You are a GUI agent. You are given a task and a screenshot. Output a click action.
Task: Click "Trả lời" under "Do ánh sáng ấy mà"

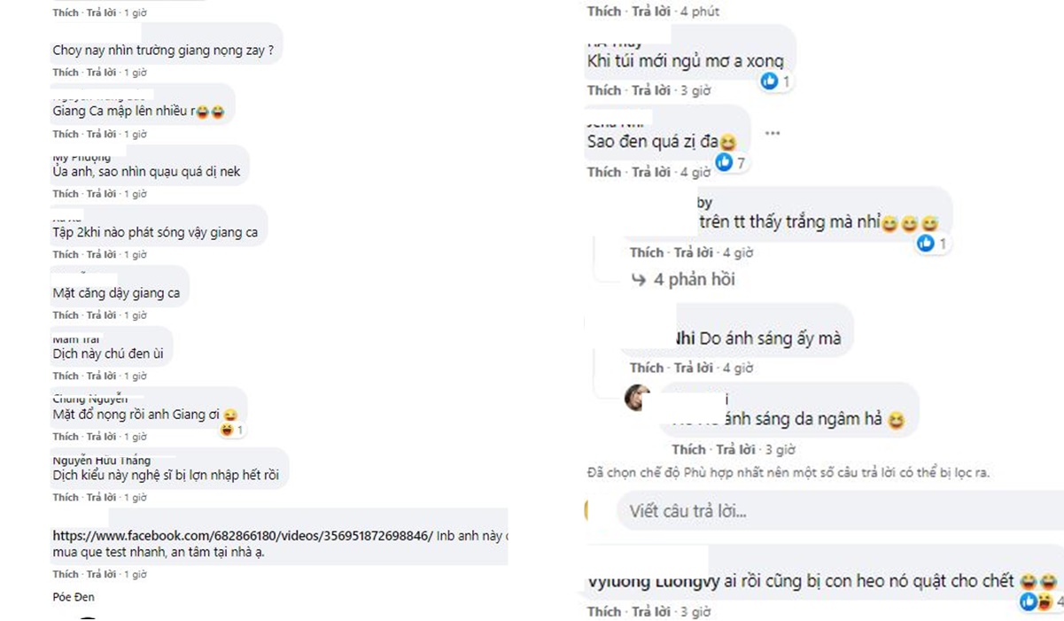click(x=694, y=368)
